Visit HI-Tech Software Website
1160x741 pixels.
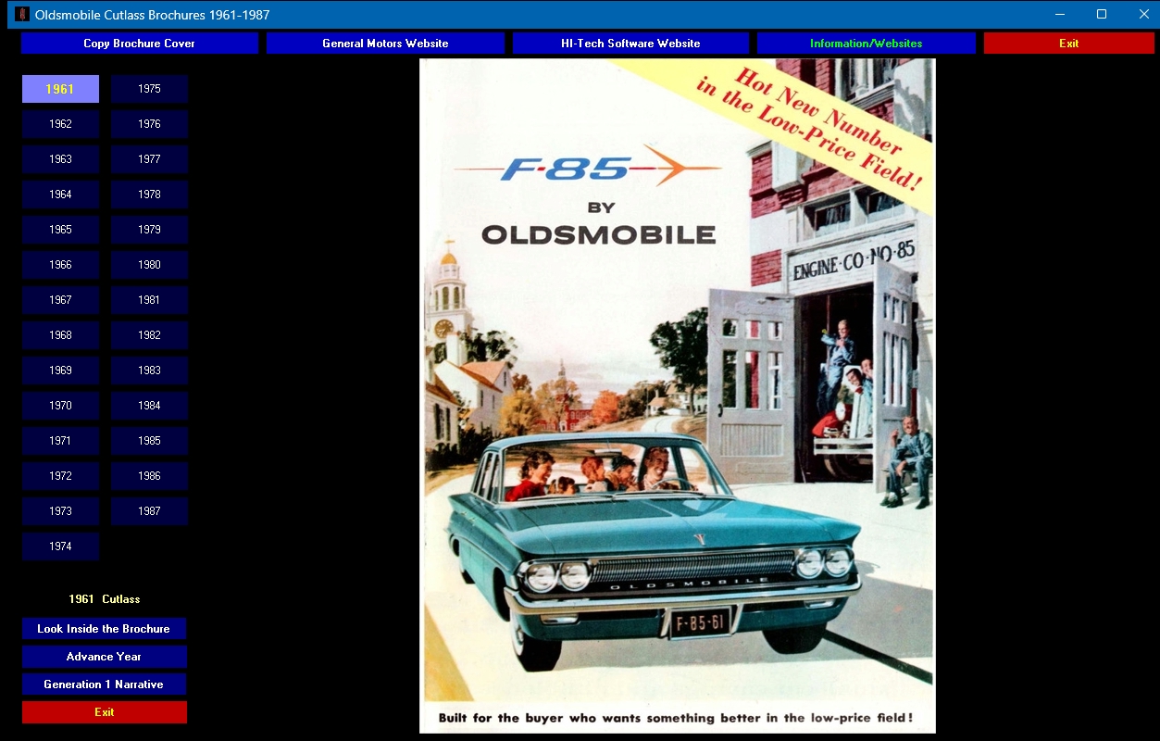pyautogui.click(x=630, y=44)
